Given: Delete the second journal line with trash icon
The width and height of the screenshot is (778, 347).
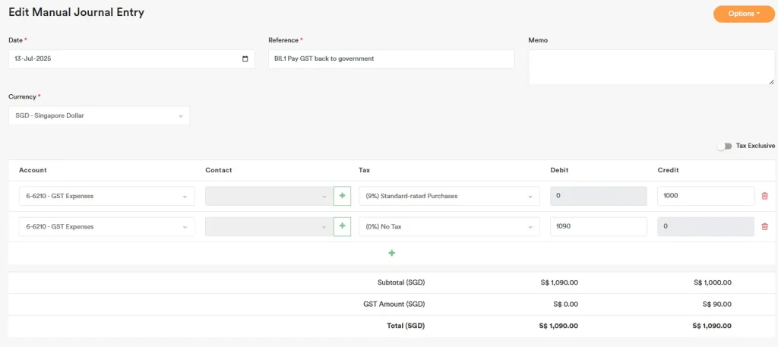Looking at the screenshot, I should pos(764,226).
